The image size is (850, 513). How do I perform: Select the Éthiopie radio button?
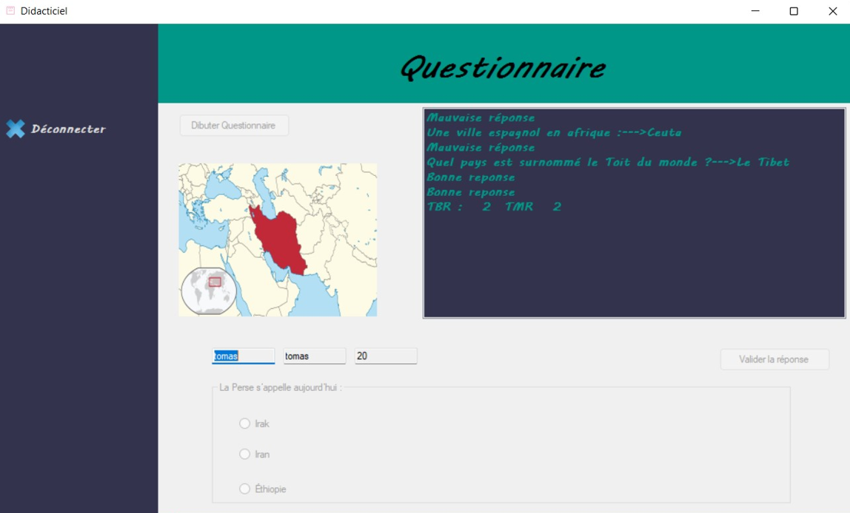(x=244, y=489)
